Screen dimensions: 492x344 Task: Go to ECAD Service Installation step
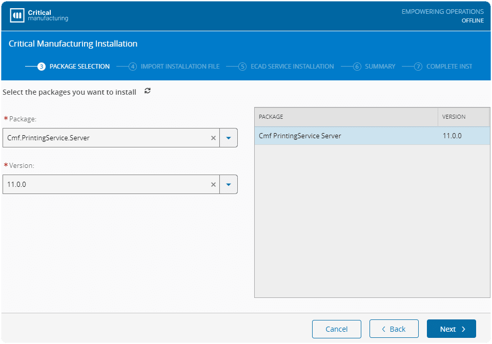[292, 67]
